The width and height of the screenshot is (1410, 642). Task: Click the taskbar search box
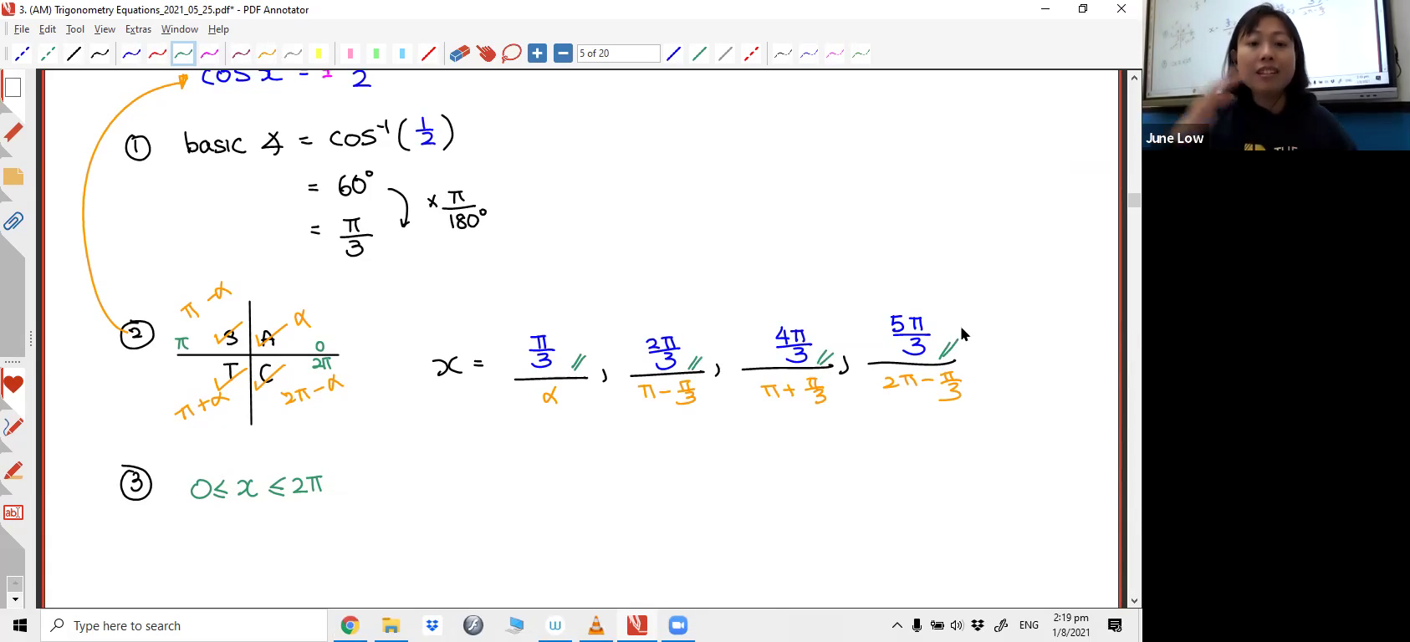184,625
